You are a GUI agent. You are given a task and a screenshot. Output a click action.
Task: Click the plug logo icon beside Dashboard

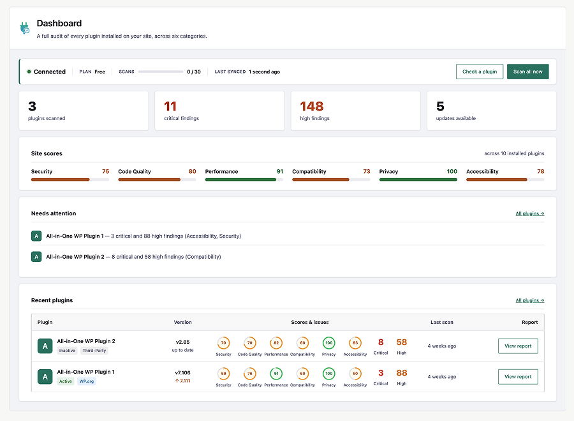coord(24,28)
